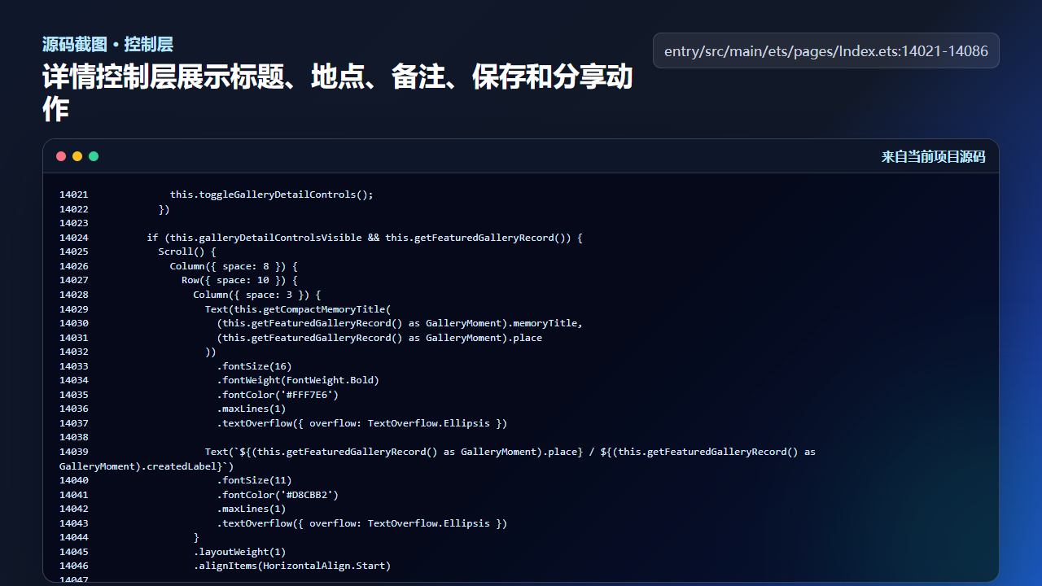Image resolution: width=1042 pixels, height=586 pixels.
Task: Click line 14031 ending in .place
Action: tap(379, 338)
